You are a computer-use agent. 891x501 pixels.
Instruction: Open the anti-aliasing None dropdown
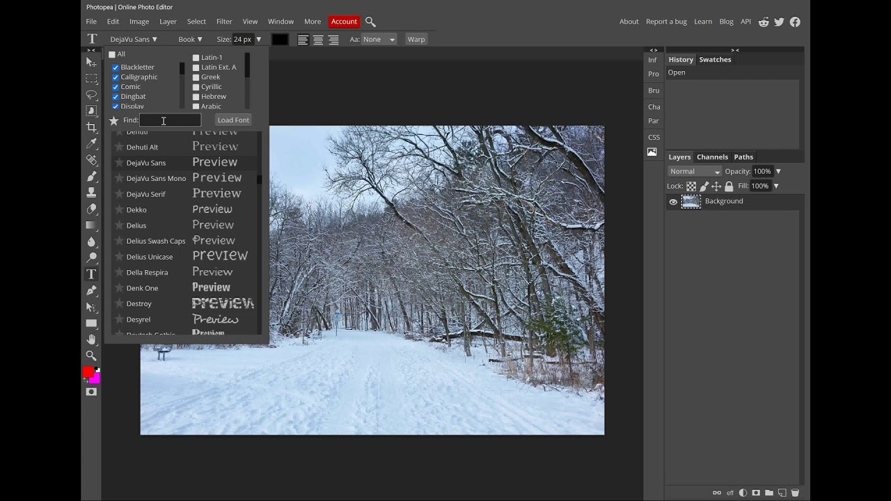(x=378, y=40)
